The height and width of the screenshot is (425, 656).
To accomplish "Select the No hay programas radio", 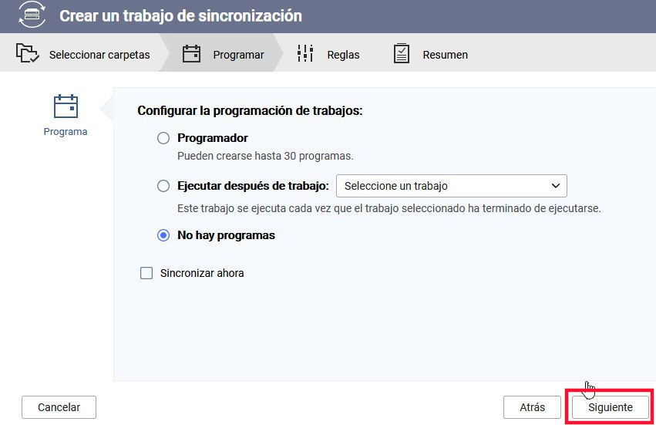I will pos(163,235).
